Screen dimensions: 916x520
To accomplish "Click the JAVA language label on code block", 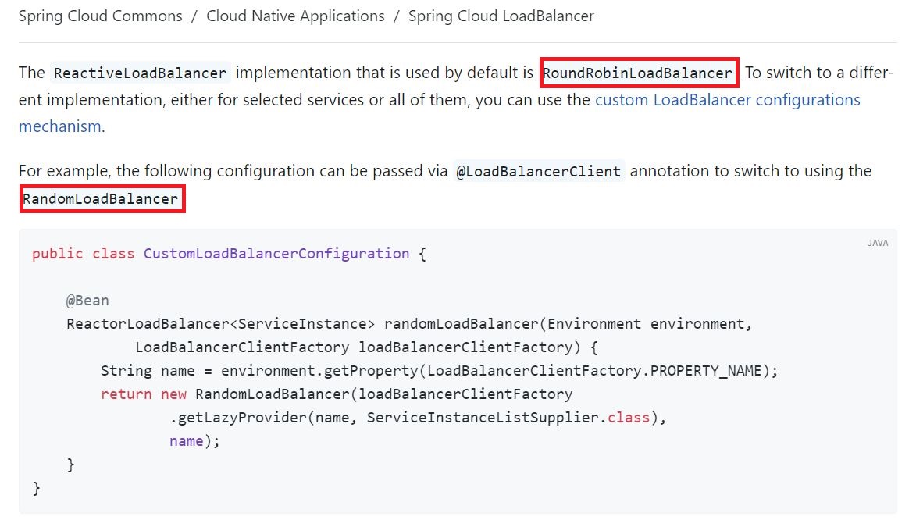I will point(878,243).
